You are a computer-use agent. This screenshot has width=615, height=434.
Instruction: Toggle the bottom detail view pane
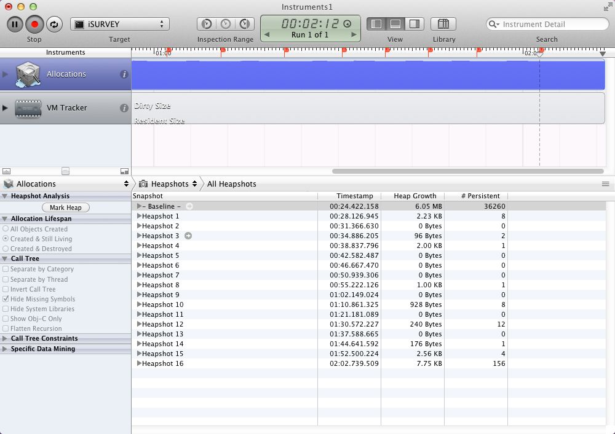395,25
